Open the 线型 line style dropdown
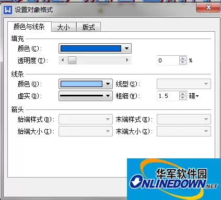 pyautogui.click(x=184, y=84)
